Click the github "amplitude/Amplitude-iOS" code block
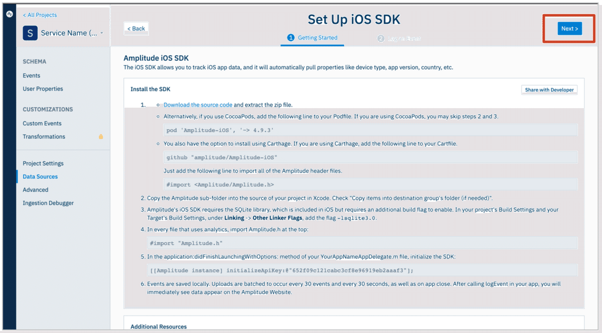This screenshot has width=602, height=333. [370, 157]
